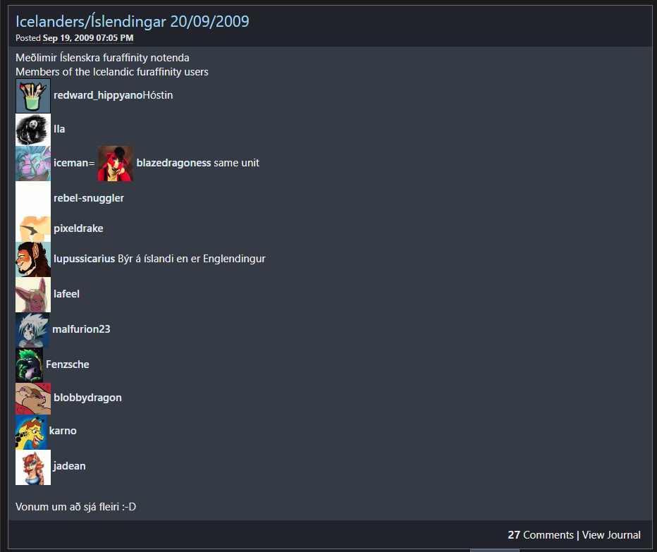657x552 pixels.
Task: Click pixeldrake's orange avatar thumbnail
Action: click(x=33, y=229)
